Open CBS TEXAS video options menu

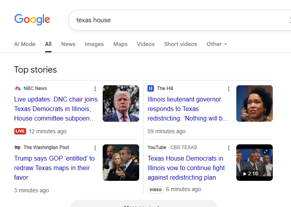229,148
